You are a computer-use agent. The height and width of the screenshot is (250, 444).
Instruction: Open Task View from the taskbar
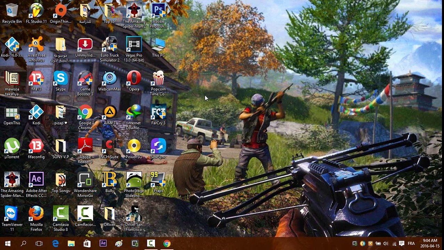coord(39,244)
